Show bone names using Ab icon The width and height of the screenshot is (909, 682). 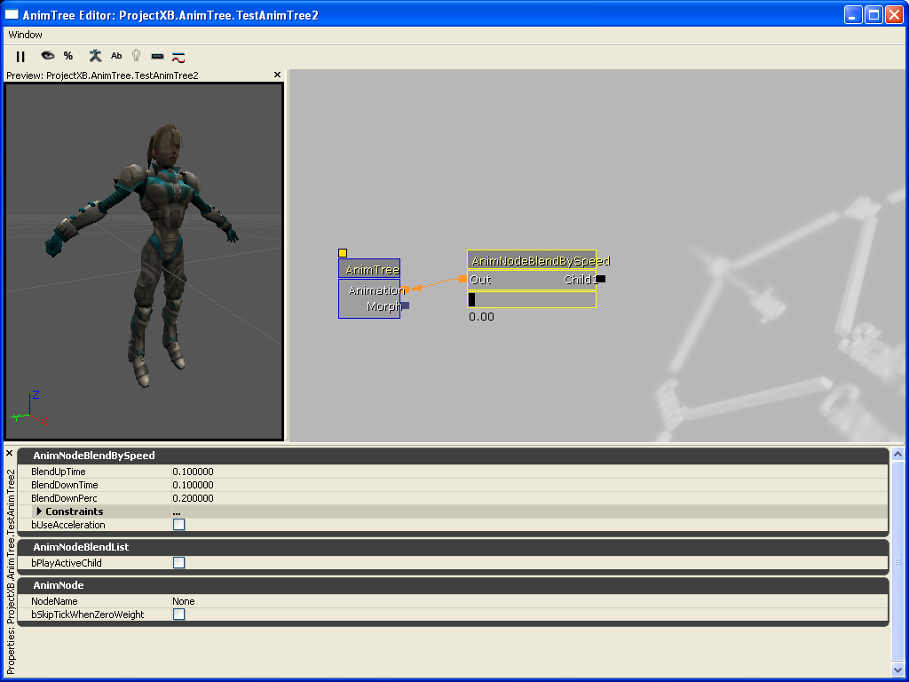coord(116,56)
